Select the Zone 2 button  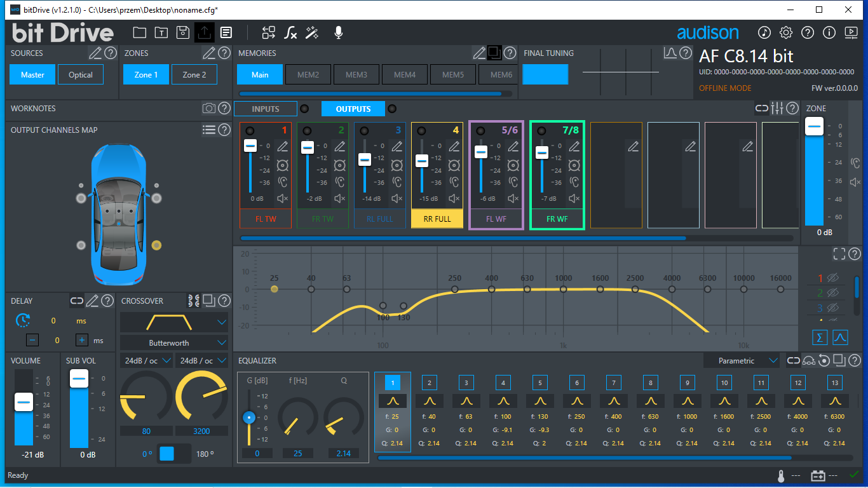point(194,75)
